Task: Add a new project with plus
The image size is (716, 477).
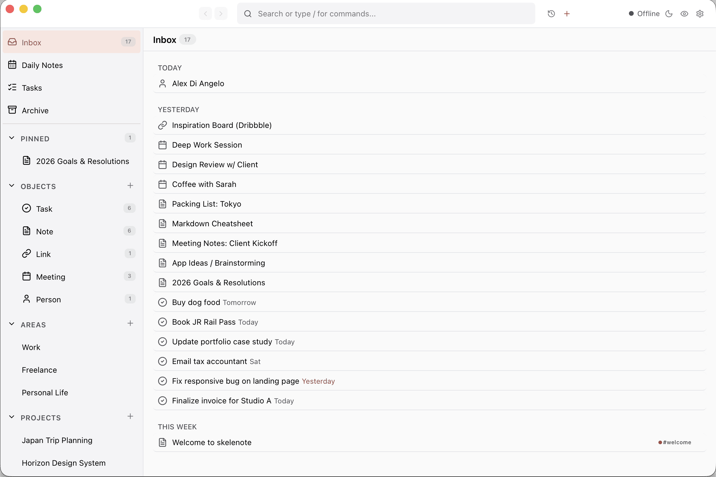Action: click(x=130, y=416)
